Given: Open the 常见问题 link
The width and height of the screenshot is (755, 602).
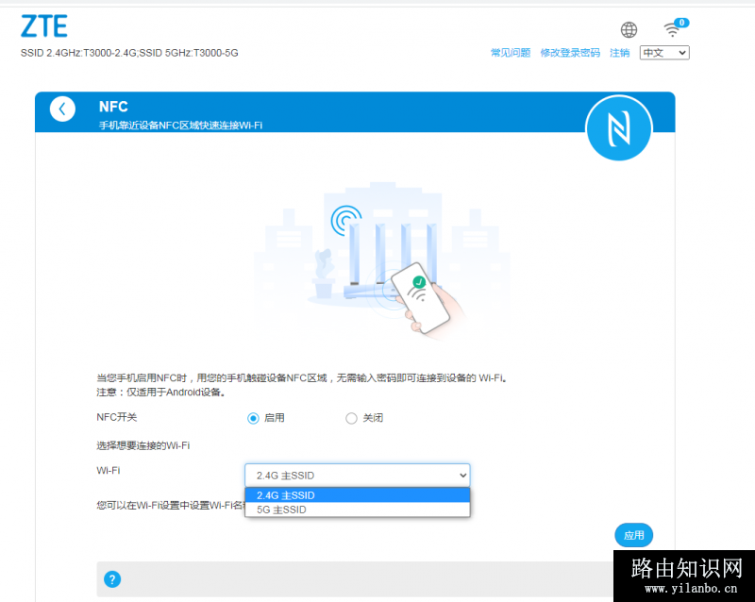Looking at the screenshot, I should tap(511, 53).
